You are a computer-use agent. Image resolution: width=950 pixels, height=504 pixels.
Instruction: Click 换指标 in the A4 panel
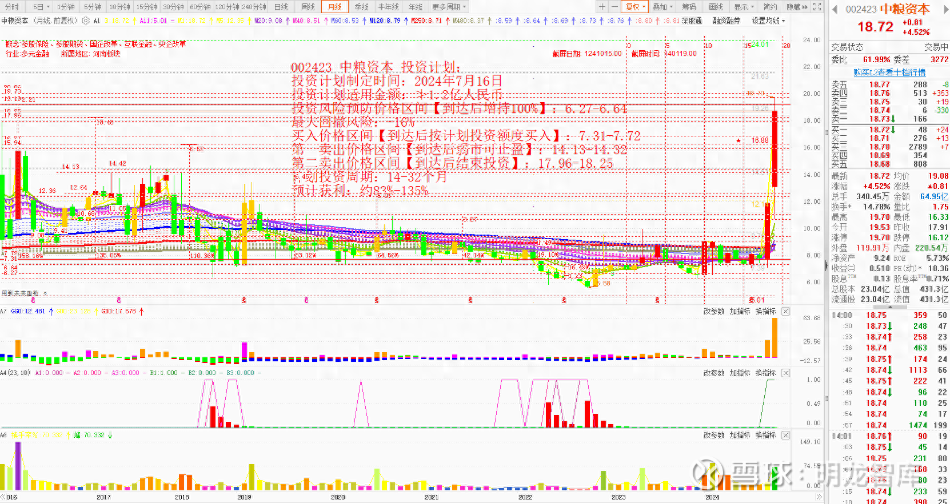[x=766, y=373]
